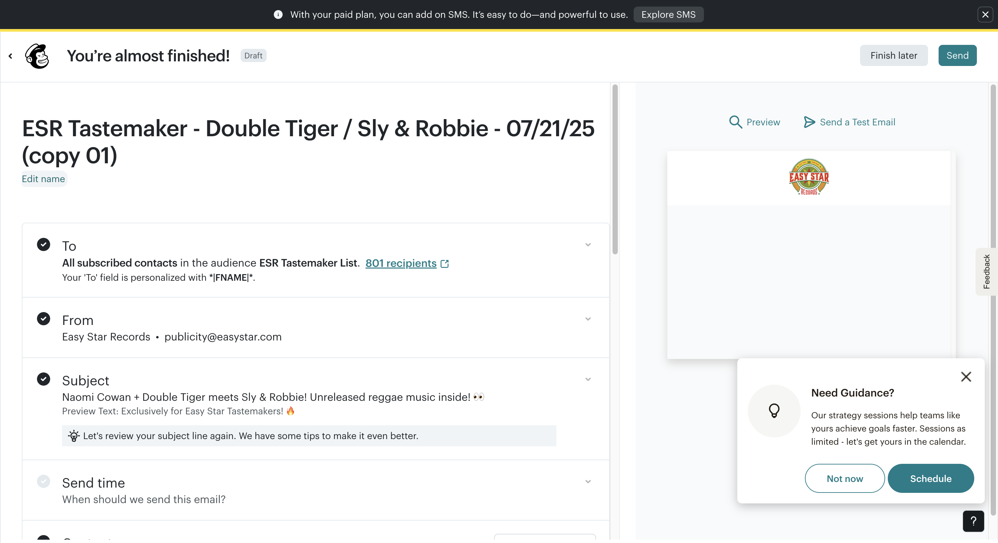The height and width of the screenshot is (543, 998).
Task: Click the From heading
Action: (78, 320)
